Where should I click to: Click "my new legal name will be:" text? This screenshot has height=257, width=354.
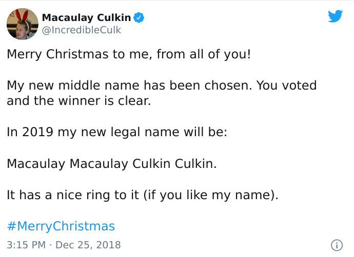[x=144, y=132]
